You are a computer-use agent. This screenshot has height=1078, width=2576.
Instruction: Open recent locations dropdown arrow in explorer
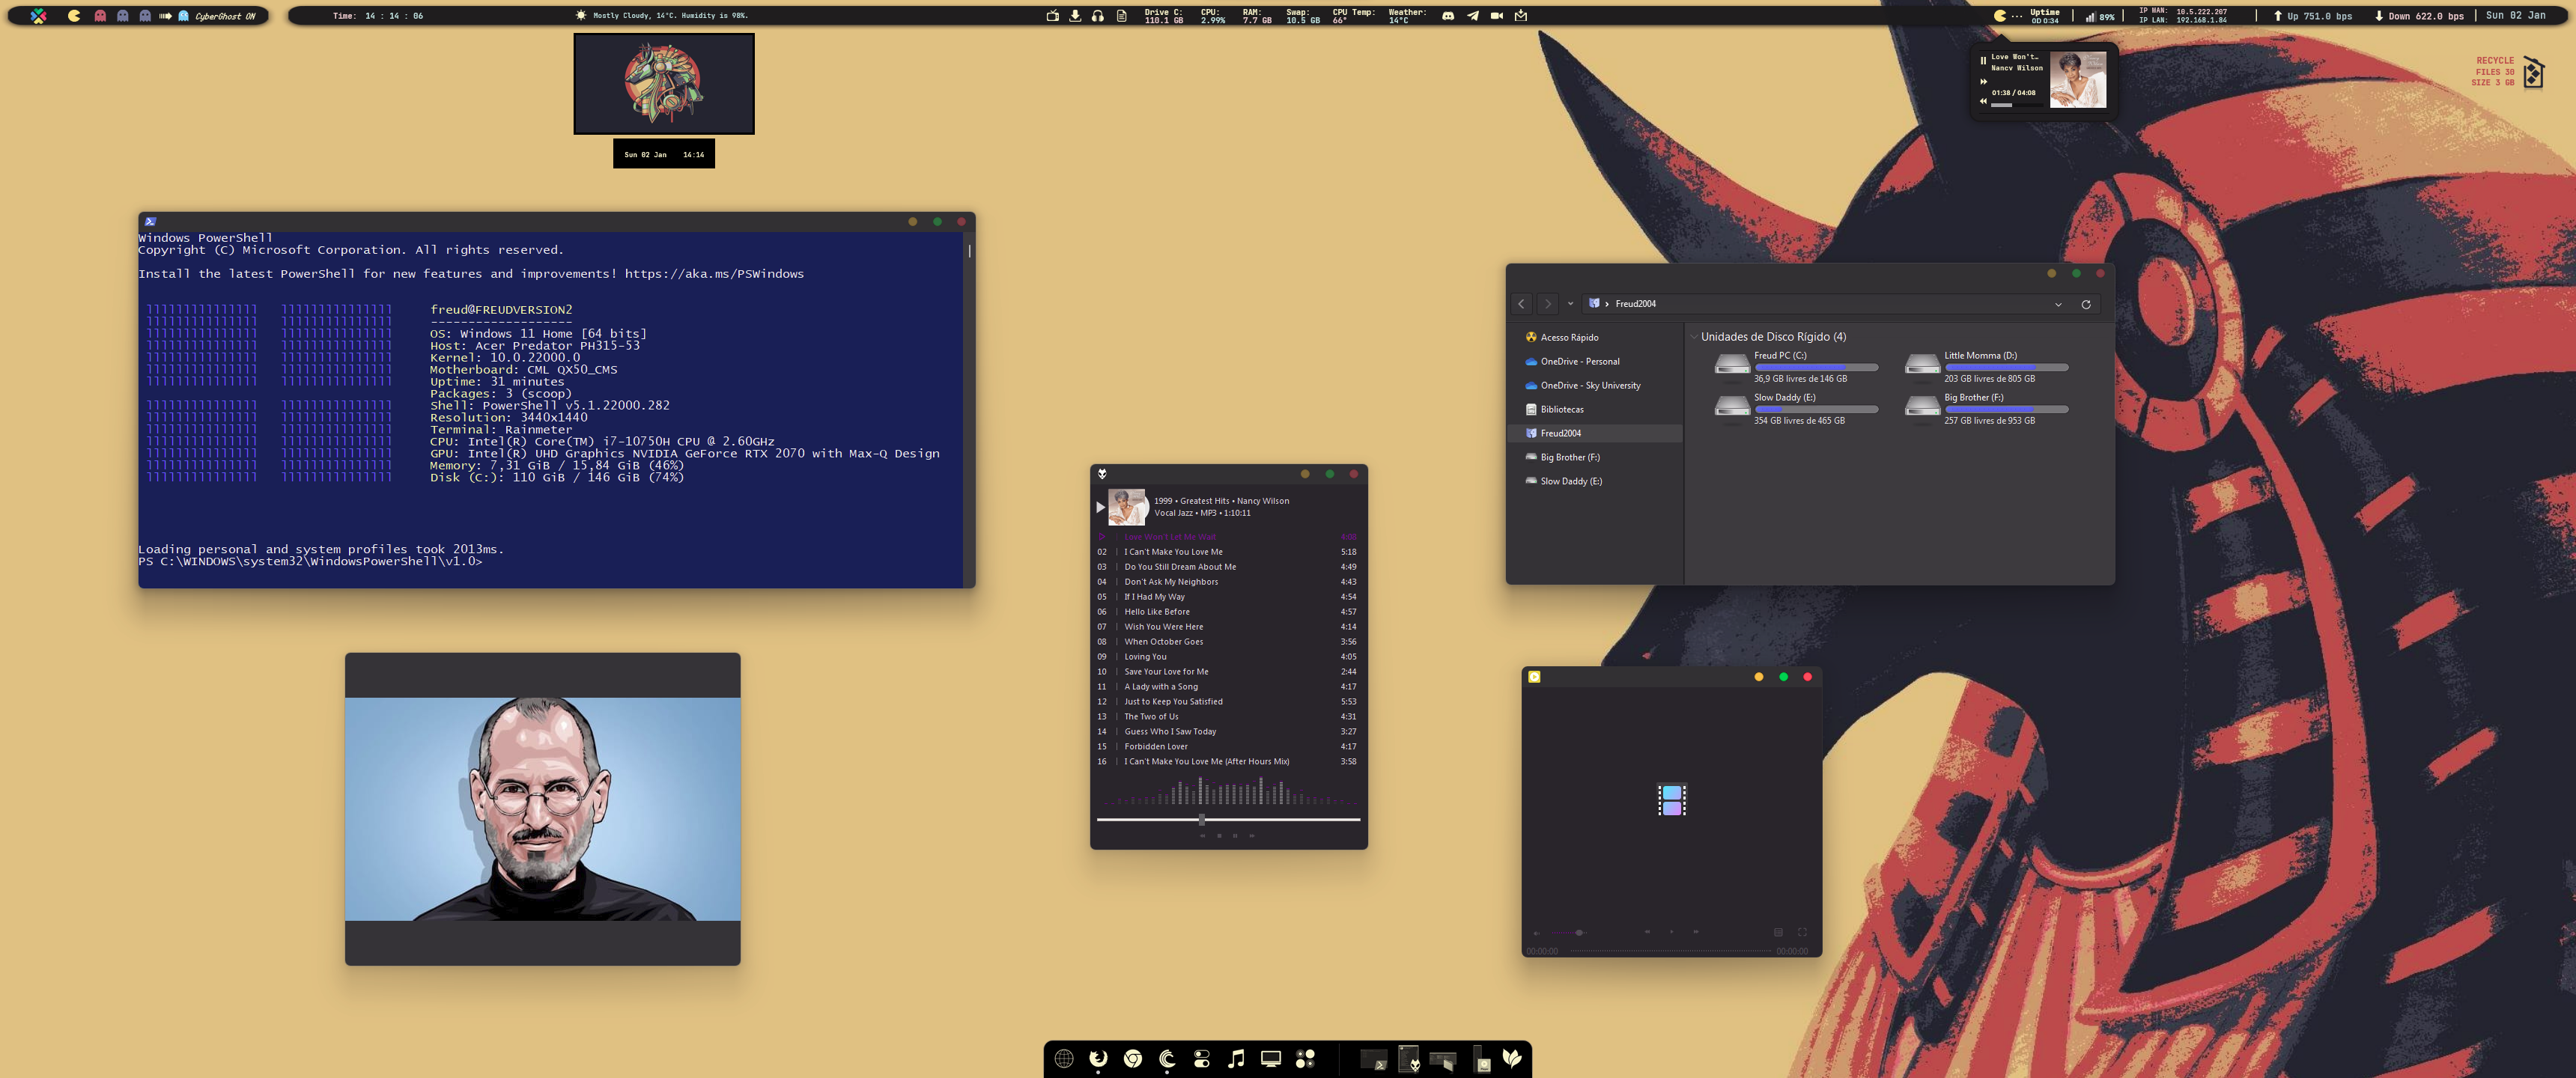point(1570,304)
